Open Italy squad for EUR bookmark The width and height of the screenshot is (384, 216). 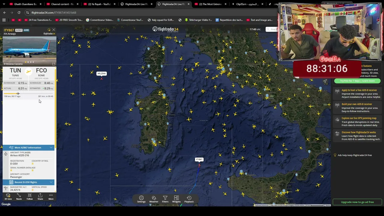point(161,20)
